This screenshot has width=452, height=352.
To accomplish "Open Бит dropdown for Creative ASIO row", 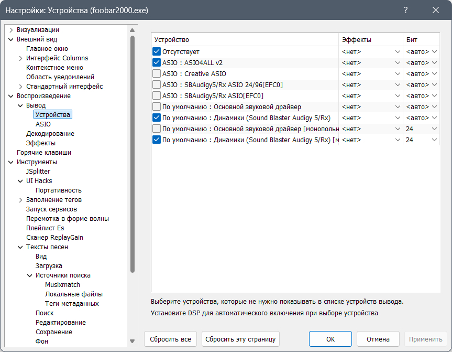I will tap(434, 73).
